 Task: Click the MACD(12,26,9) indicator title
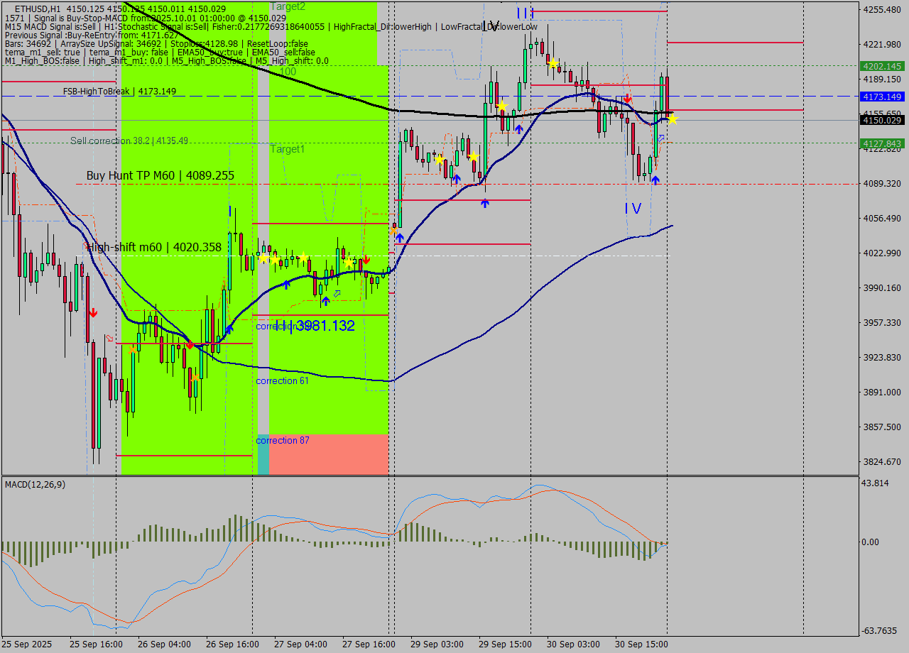pos(36,484)
